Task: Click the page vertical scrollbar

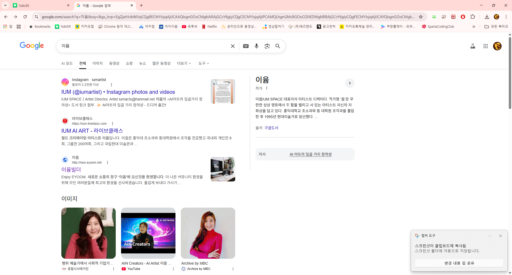Action: 510,73
